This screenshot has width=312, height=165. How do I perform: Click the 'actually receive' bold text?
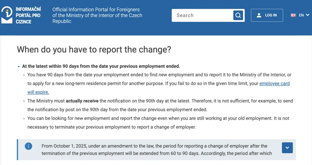(x=82, y=101)
